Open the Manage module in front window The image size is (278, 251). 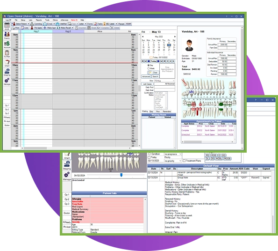(7, 81)
